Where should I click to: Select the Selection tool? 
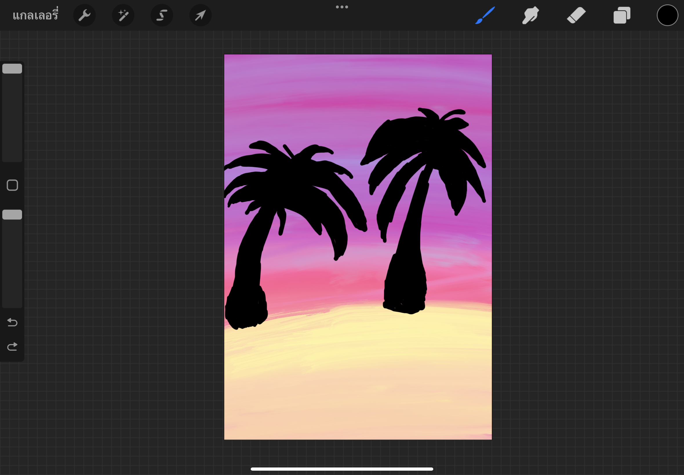pos(162,15)
